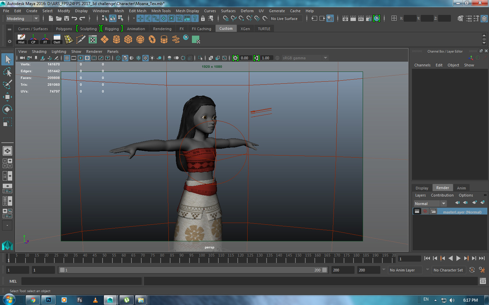The height and width of the screenshot is (305, 489).
Task: Open the shelf options gear menu
Action: 10,41
